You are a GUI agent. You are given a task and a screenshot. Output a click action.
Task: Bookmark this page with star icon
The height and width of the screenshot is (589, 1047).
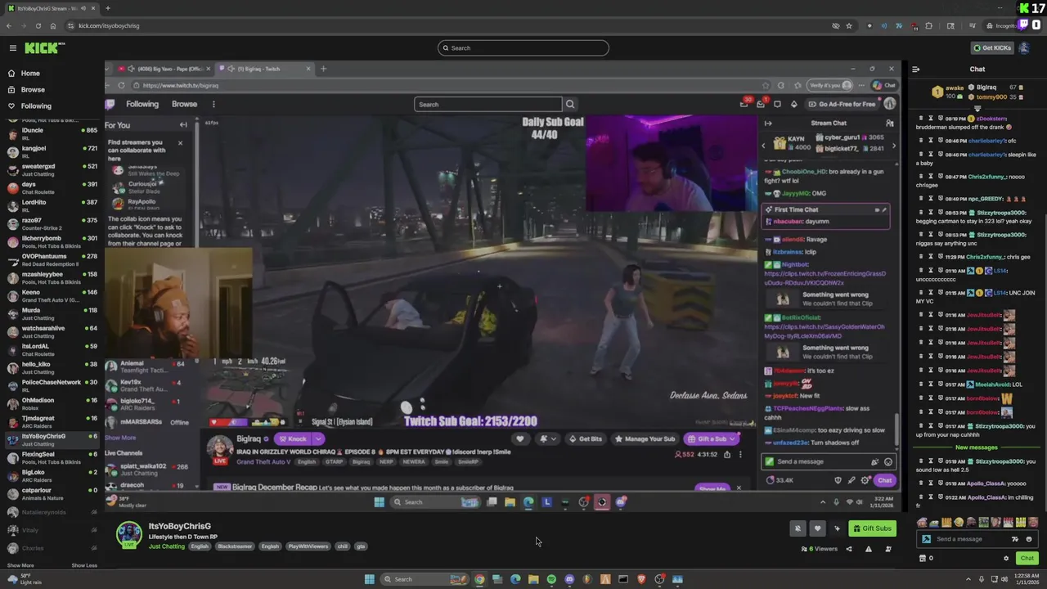coord(849,25)
